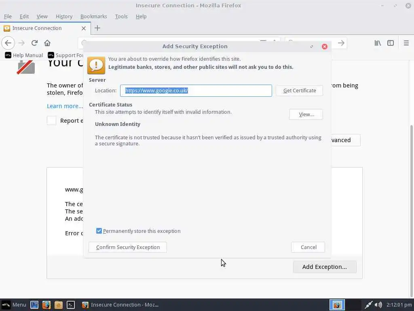This screenshot has width=414, height=311.
Task: Click the dialog warning icon
Action: [x=96, y=65]
